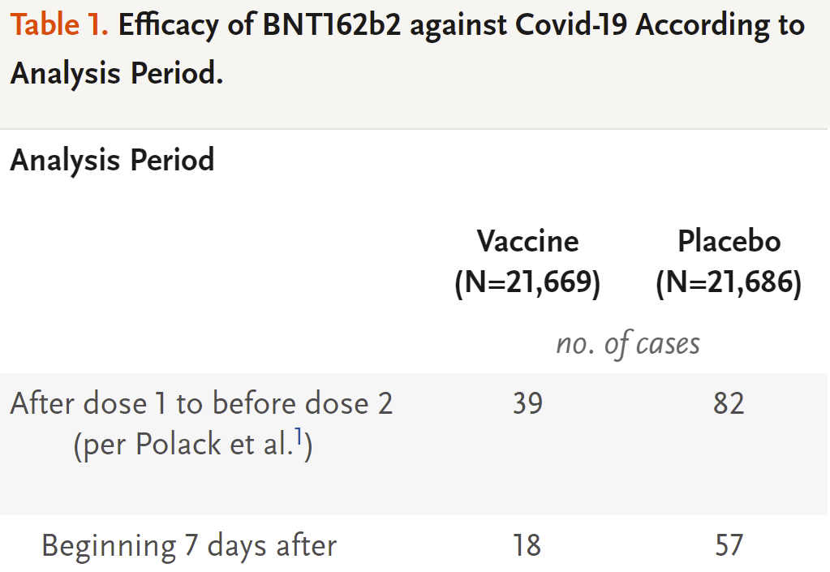Open superscript reference 1 after Polack et al.

(x=299, y=437)
